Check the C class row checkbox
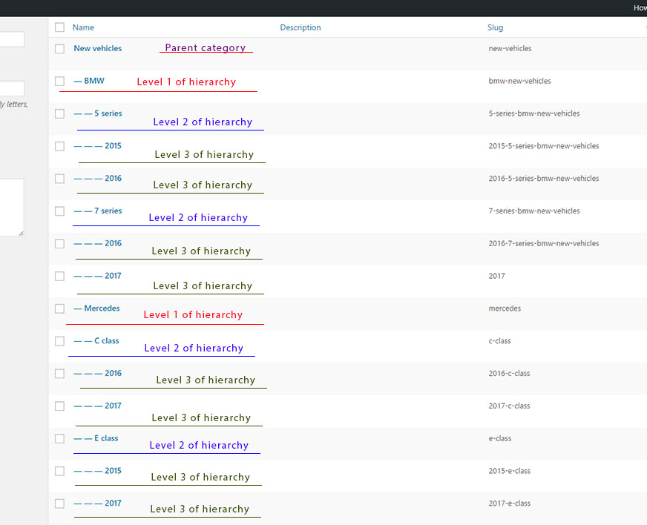Screen dimensions: 647x525 click(x=60, y=341)
